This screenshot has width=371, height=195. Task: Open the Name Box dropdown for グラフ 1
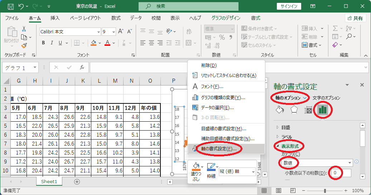click(x=35, y=68)
